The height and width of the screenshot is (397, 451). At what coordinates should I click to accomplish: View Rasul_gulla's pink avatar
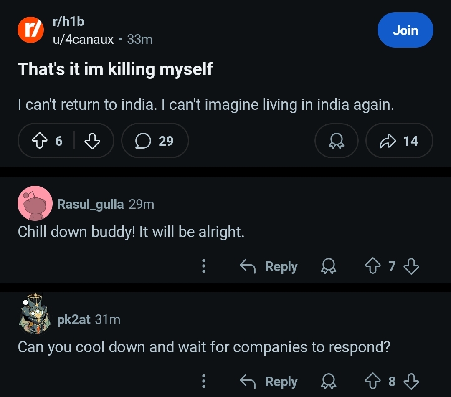(x=35, y=203)
